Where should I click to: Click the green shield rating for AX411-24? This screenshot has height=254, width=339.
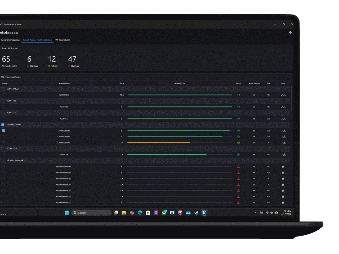(x=238, y=155)
